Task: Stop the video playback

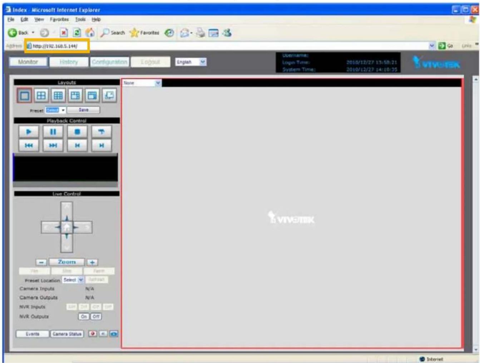Action: (x=77, y=132)
